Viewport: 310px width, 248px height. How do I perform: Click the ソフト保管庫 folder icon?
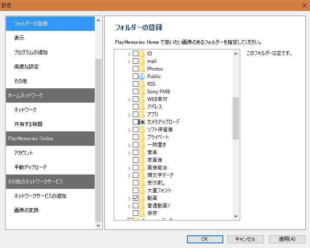[142, 130]
